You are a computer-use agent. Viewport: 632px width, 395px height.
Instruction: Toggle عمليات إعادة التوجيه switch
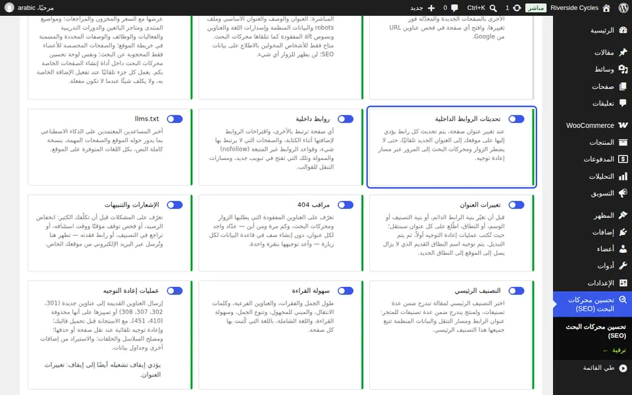pos(174,290)
